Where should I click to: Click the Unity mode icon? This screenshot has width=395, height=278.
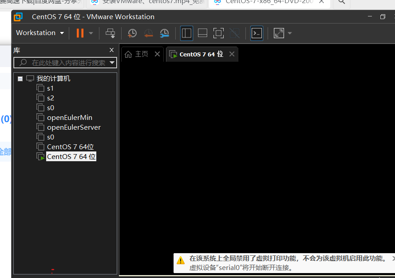234,33
